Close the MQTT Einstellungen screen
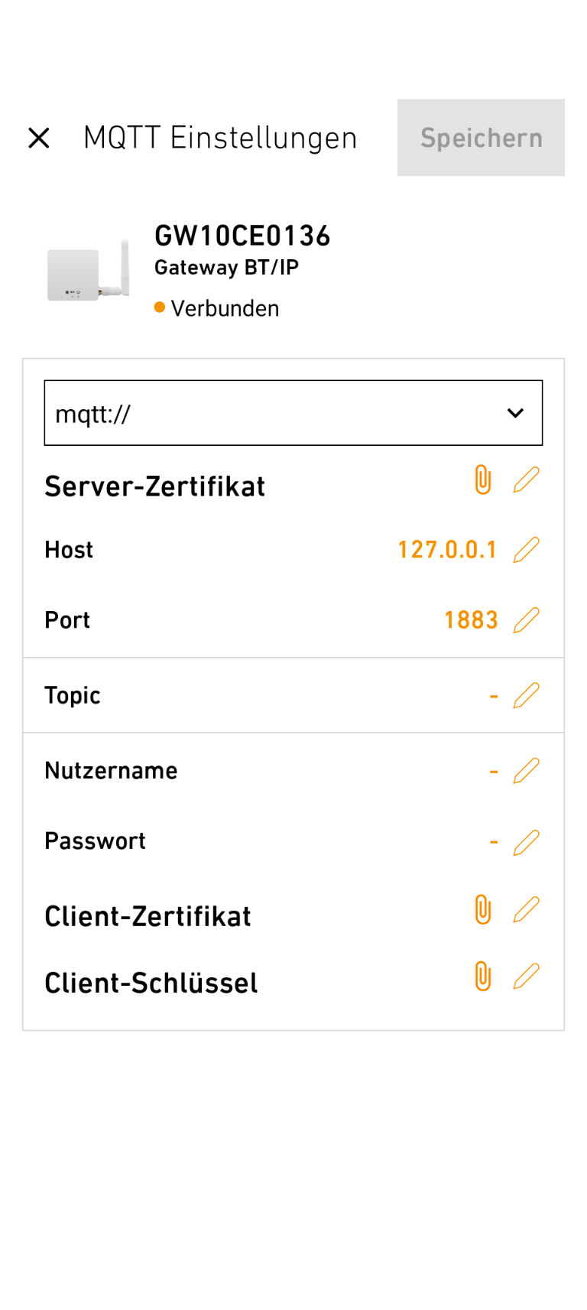 [39, 138]
